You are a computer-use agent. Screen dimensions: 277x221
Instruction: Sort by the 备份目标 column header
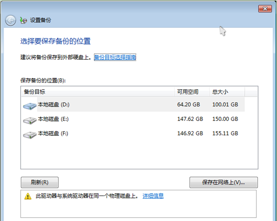97,92
